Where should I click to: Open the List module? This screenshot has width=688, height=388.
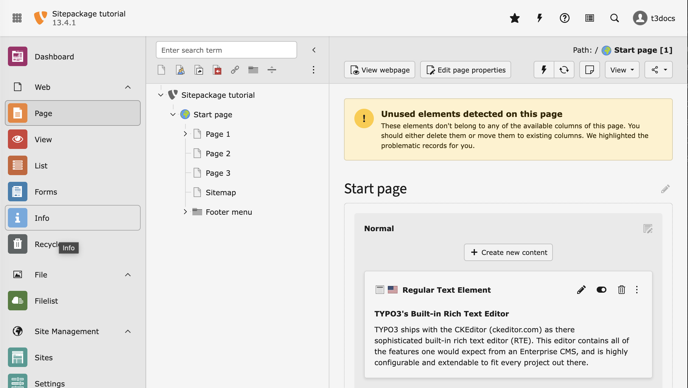click(x=73, y=165)
